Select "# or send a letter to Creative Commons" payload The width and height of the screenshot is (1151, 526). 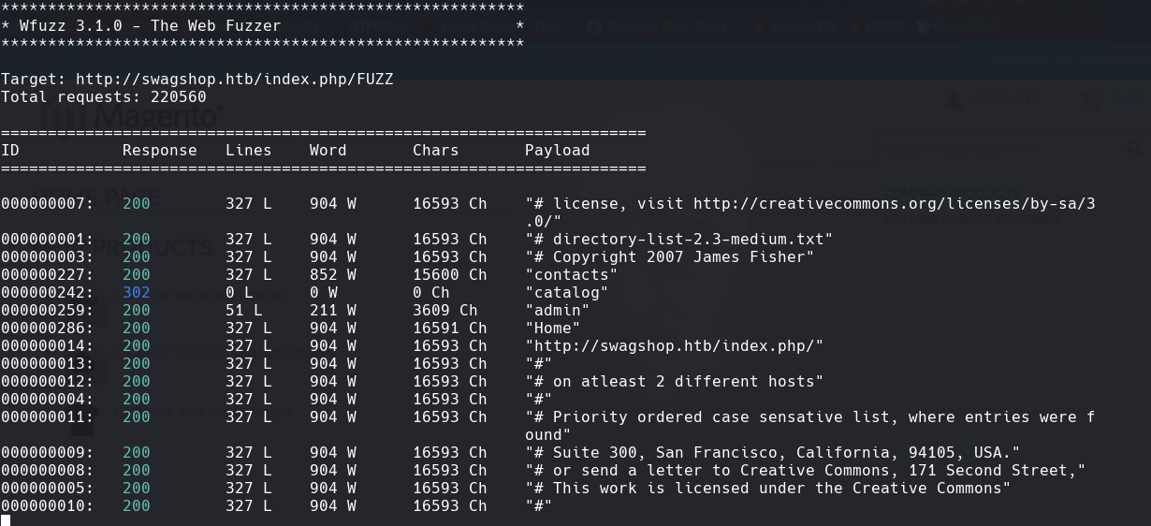pyautogui.click(x=806, y=470)
